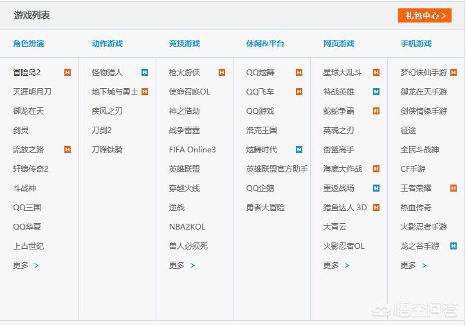The width and height of the screenshot is (467, 326).
Task: Click the N badge beside 特战英雄
Action: click(x=376, y=92)
